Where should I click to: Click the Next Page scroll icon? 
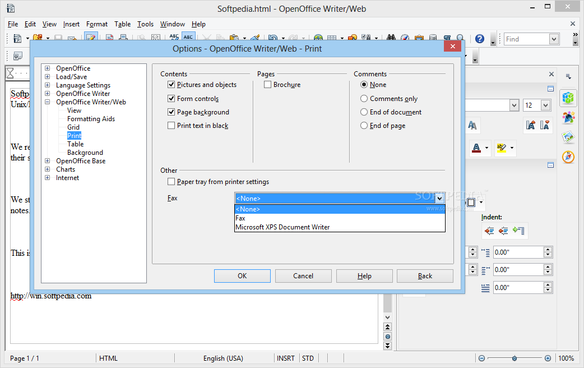388,346
